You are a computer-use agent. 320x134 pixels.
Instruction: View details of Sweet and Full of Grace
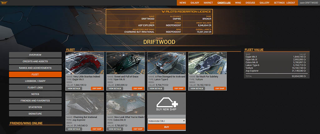(x=115, y=89)
